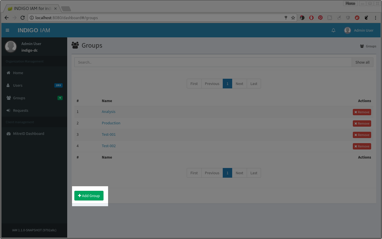Viewport: 382px width, 239px height.
Task: Click the Show all button
Action: (x=362, y=62)
